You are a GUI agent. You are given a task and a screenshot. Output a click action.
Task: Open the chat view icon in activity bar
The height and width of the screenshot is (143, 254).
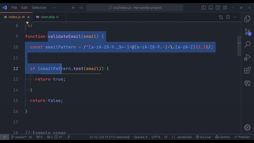click(247, 83)
